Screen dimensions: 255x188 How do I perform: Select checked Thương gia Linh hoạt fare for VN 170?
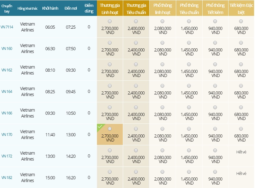pyautogui.click(x=110, y=129)
